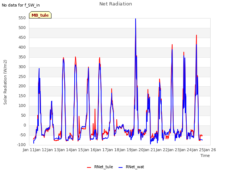Click the 'No data for f_SW_in' message
This screenshot has width=232, height=174.
coord(21,5)
